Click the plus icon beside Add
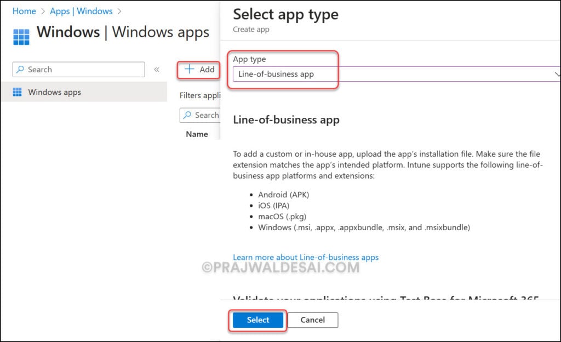This screenshot has height=342, width=561. point(189,69)
